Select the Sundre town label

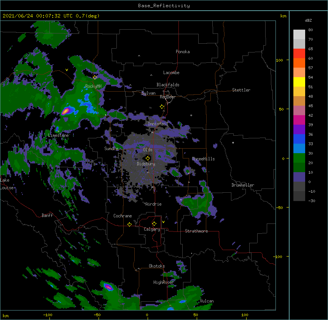pyautogui.click(x=111, y=149)
